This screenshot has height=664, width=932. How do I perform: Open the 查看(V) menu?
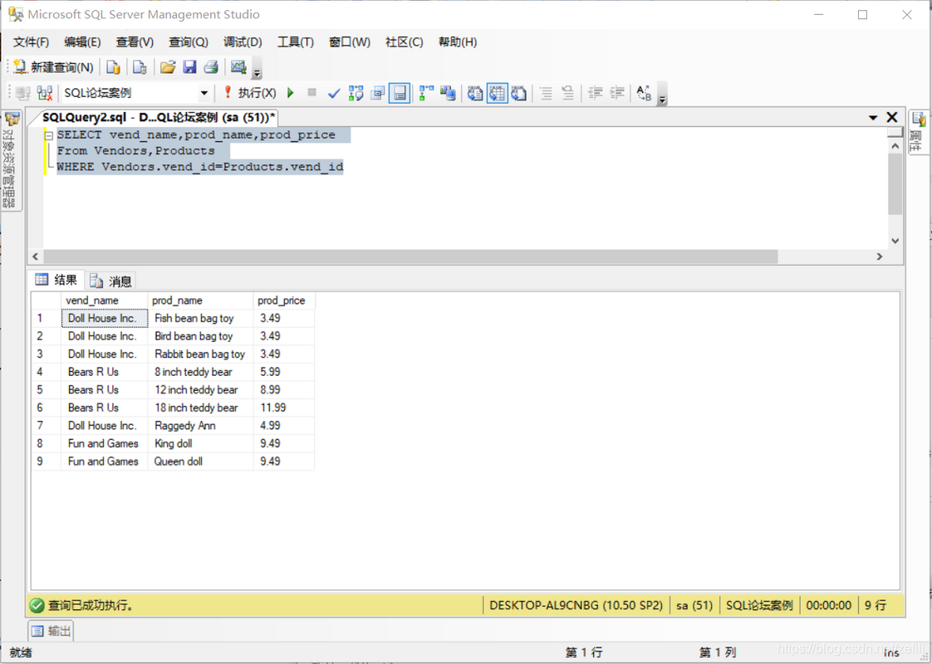click(135, 42)
